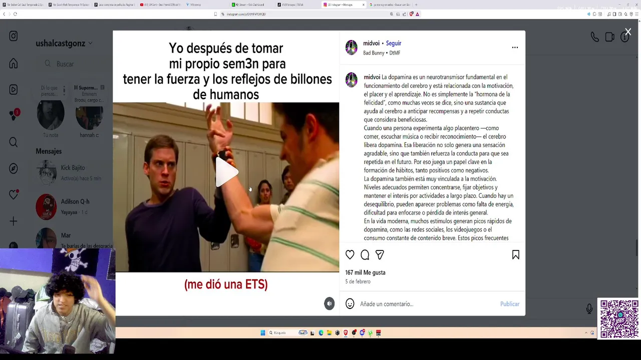Open Reels from the sidebar
Viewport: 641px width, 360px height.
pyautogui.click(x=14, y=89)
